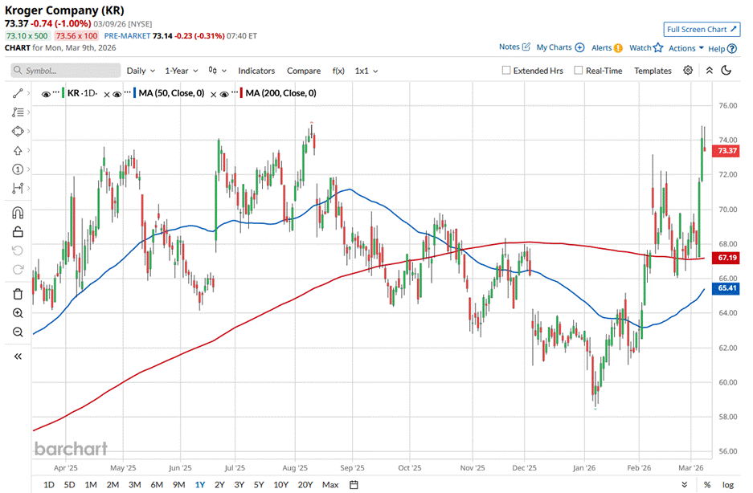Collapse the drawing toolbar with double chevron
Image resolution: width=753 pixels, height=493 pixels.
pyautogui.click(x=18, y=357)
